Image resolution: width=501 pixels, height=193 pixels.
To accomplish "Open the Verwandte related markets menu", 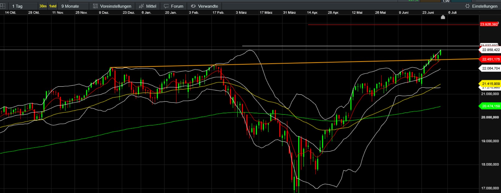I will click(205, 6).
